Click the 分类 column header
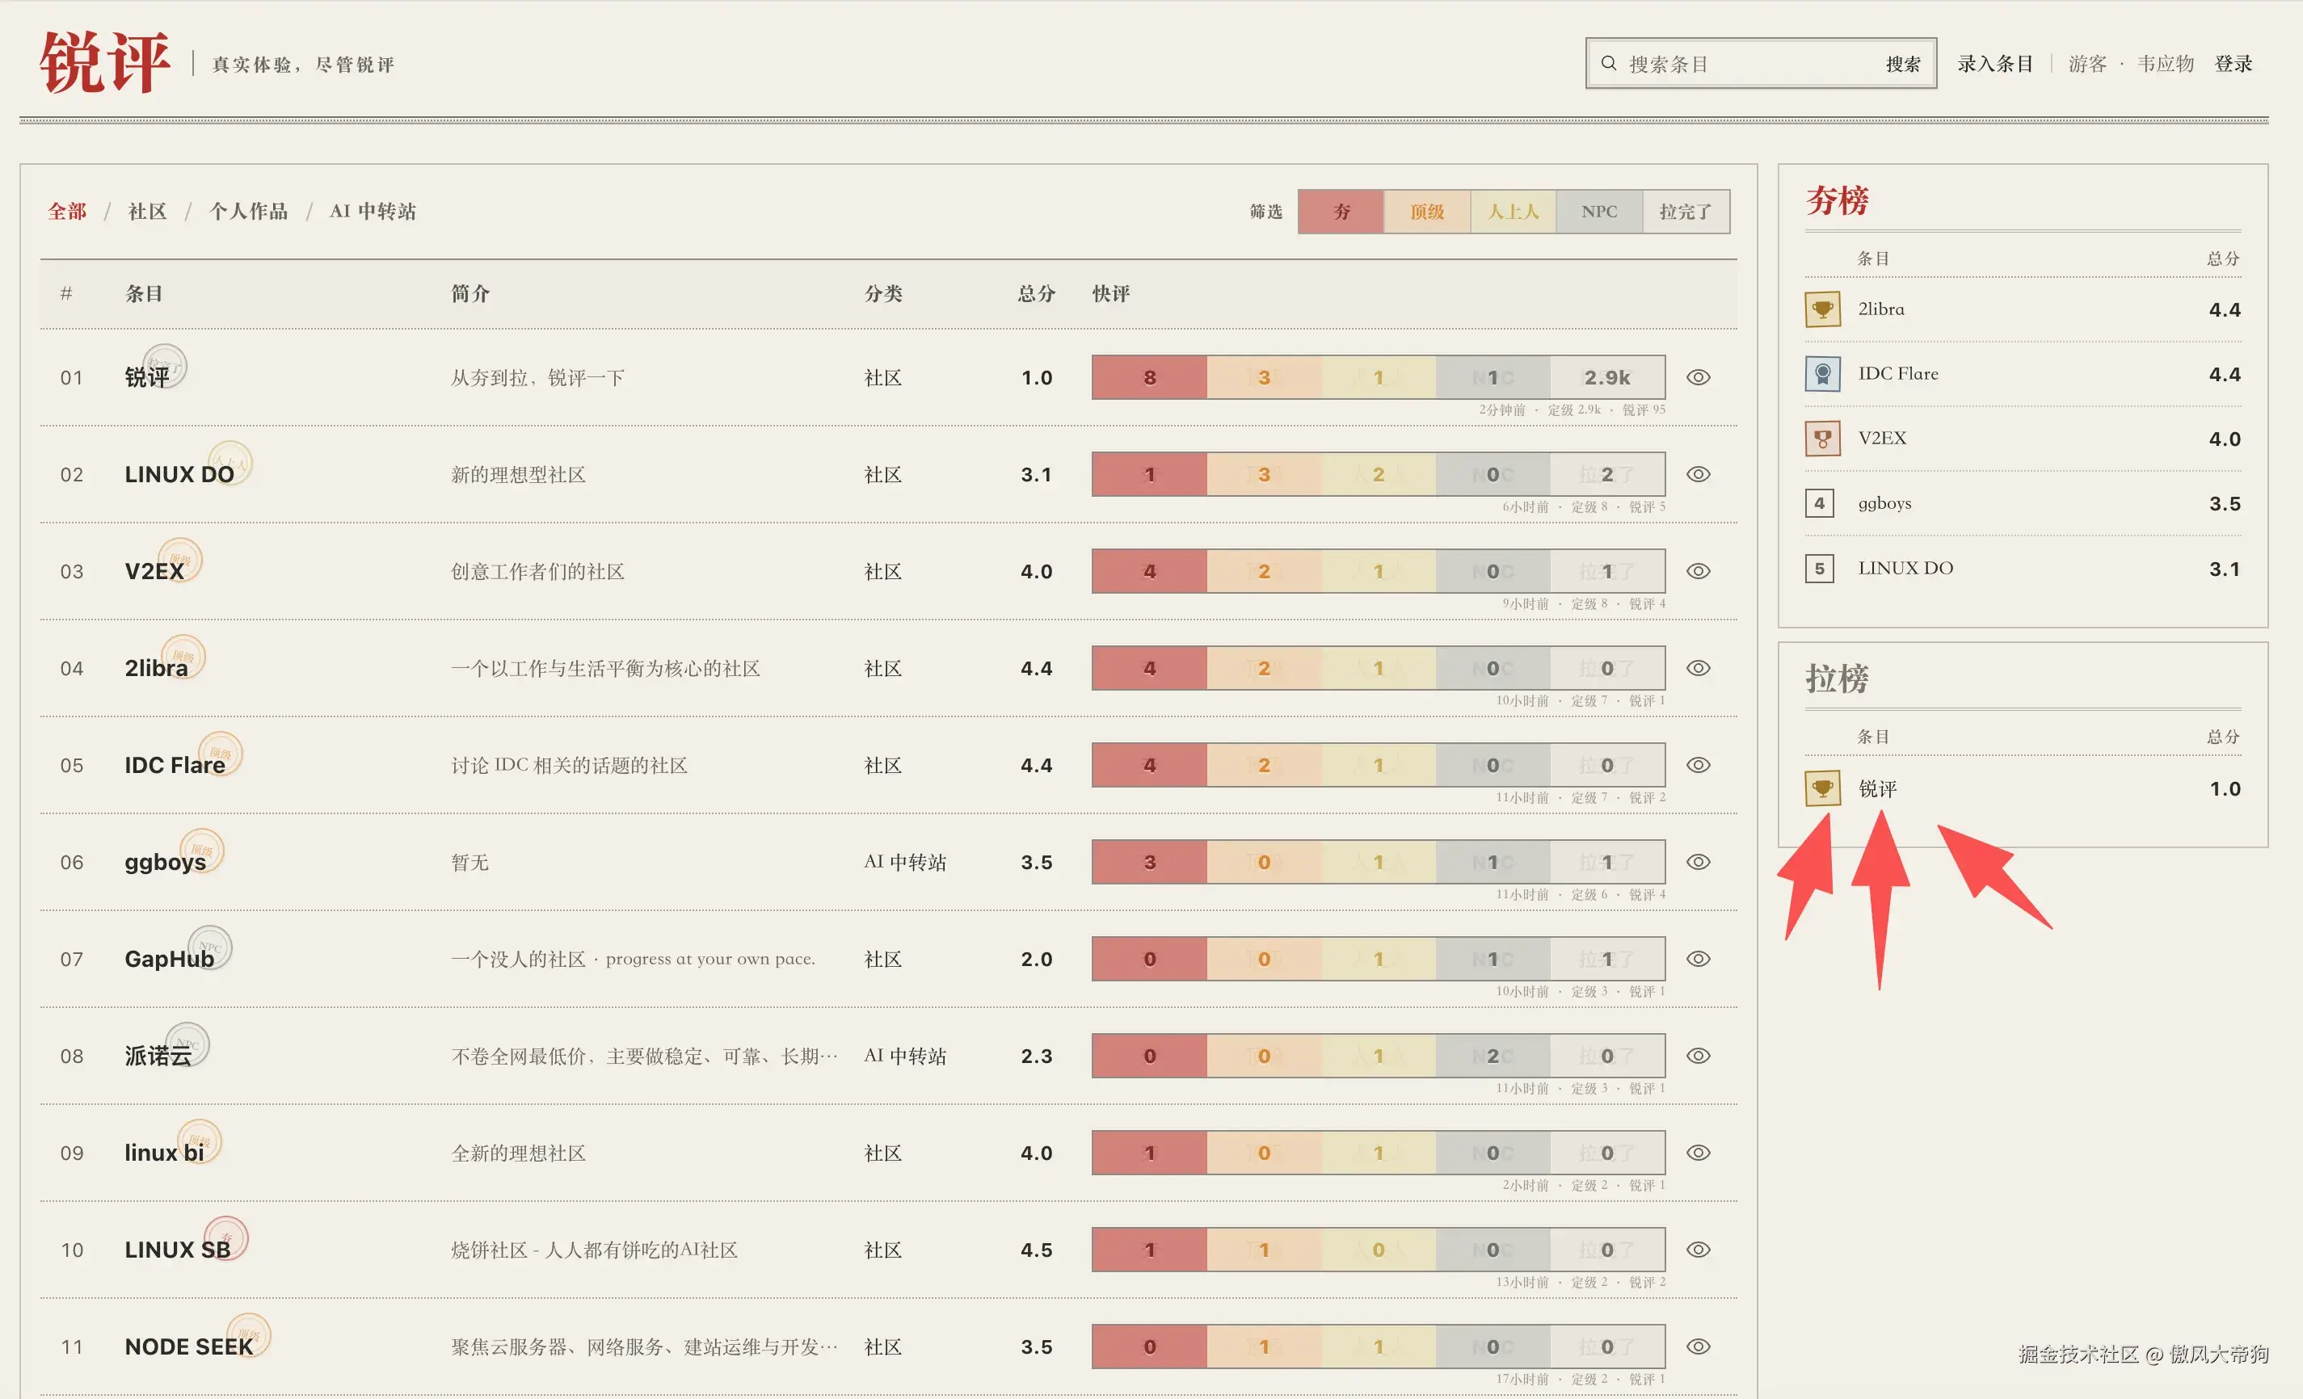The width and height of the screenshot is (2303, 1399). click(x=883, y=293)
